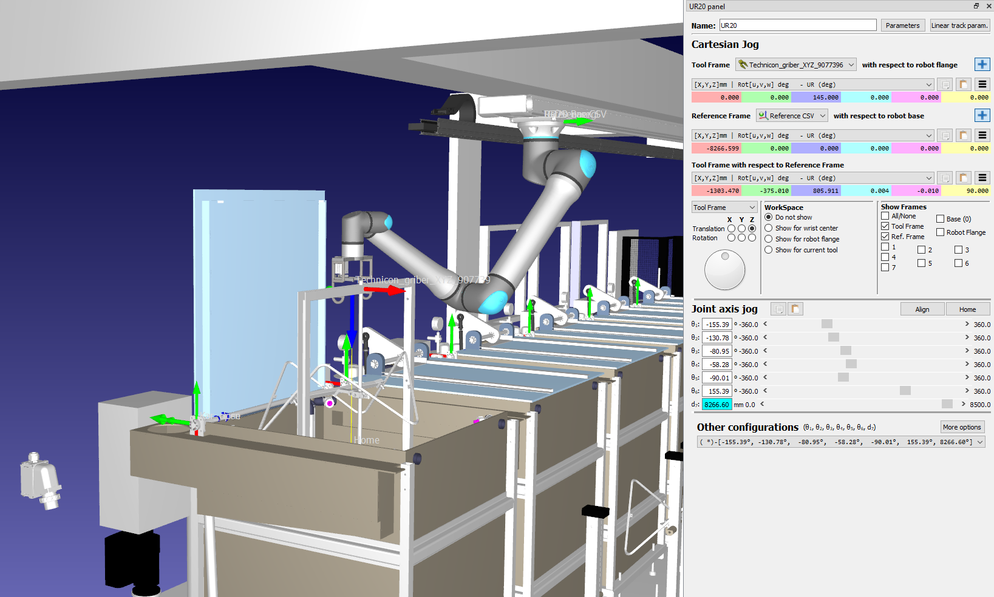Image resolution: width=994 pixels, height=597 pixels.
Task: Uncheck the Tool Frame checkbox under Show Frames
Action: (x=885, y=226)
